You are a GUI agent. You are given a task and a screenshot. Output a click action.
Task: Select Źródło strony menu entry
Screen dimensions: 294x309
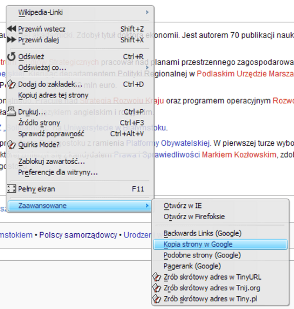pos(39,123)
